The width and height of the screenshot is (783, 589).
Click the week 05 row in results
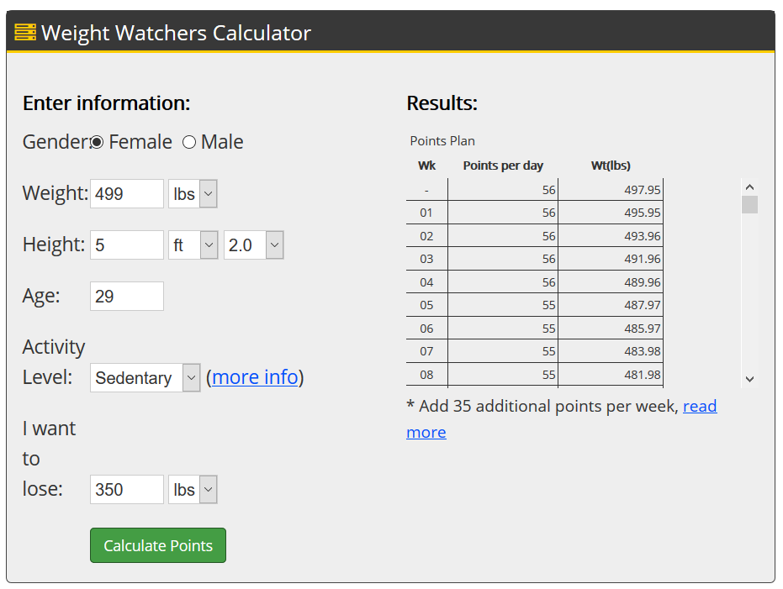(534, 305)
